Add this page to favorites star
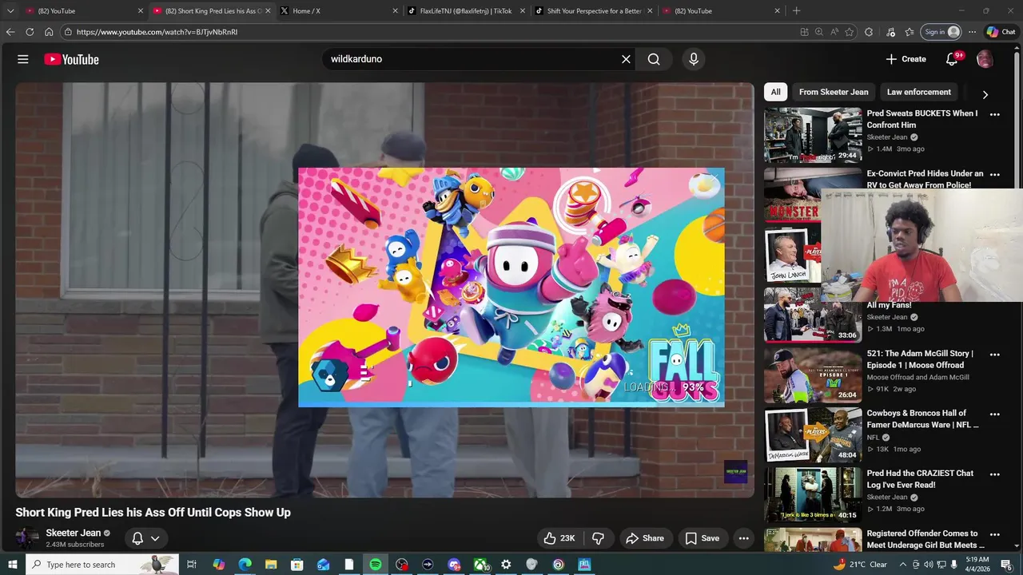Screen dimensions: 1023x575 (849, 32)
